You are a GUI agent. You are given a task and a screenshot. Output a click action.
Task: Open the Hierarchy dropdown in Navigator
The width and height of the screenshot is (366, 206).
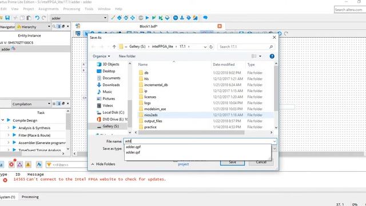49,26
